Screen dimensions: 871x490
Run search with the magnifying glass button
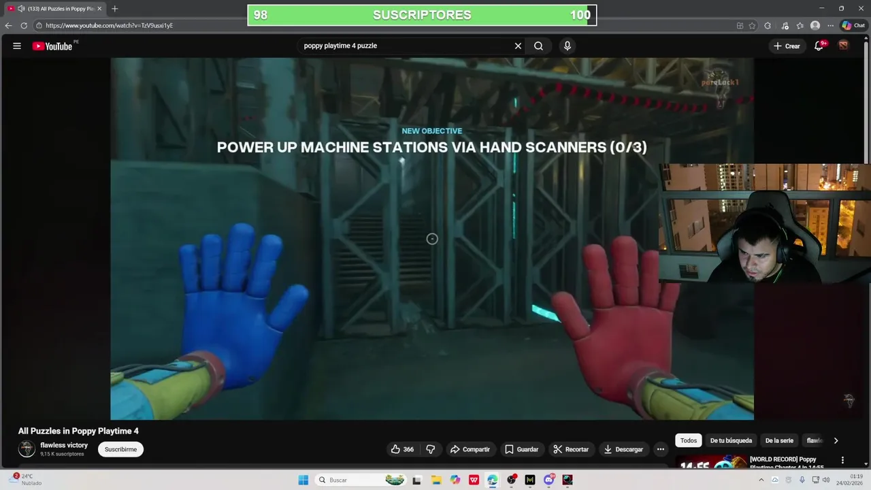(x=538, y=46)
